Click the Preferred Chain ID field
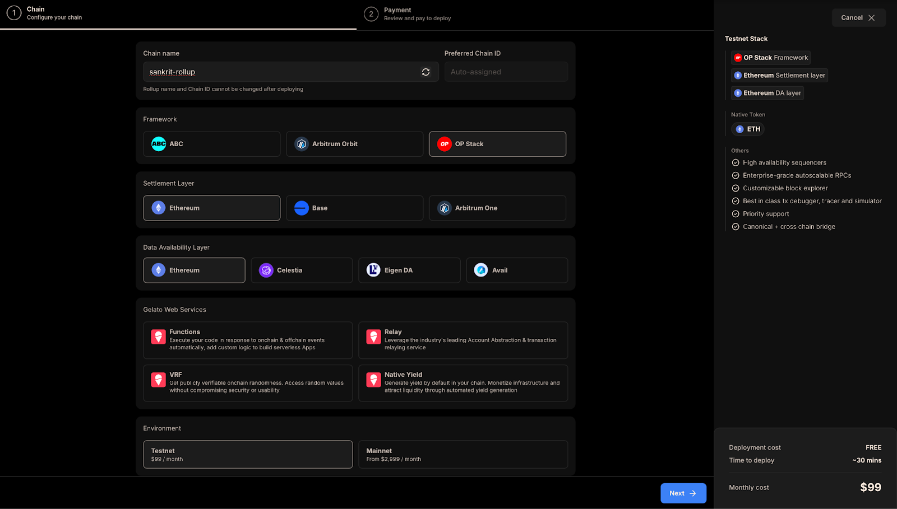 tap(505, 72)
